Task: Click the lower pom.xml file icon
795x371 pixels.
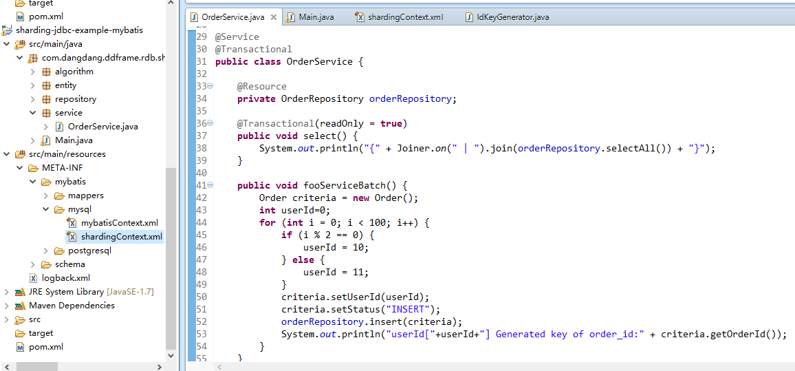Action: [x=20, y=347]
